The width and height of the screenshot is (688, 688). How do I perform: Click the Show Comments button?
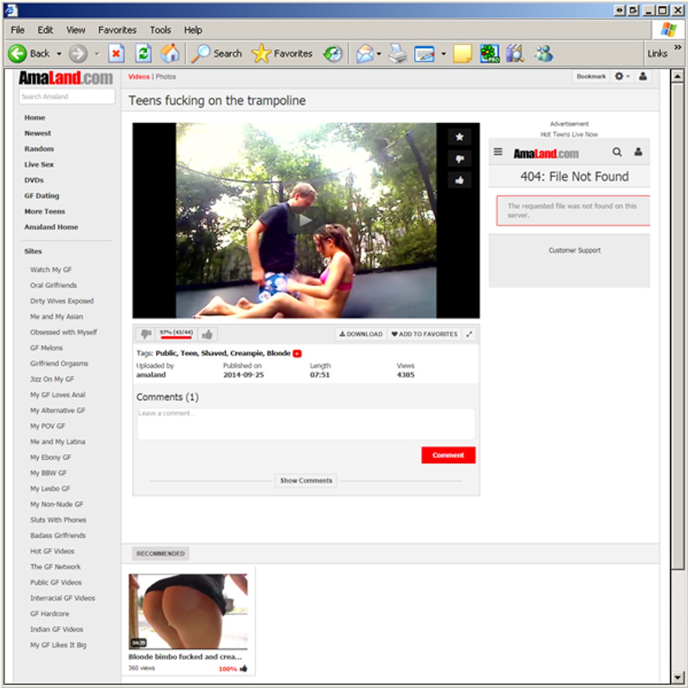tap(306, 481)
